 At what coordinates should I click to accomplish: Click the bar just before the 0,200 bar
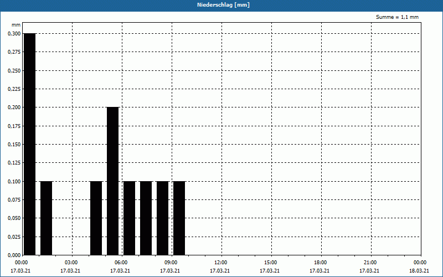[x=96, y=218]
